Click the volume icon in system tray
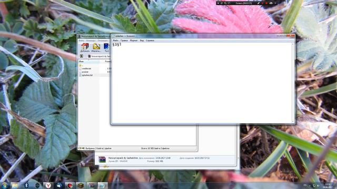Viewport: 337px width, 189px height. pos(318,185)
